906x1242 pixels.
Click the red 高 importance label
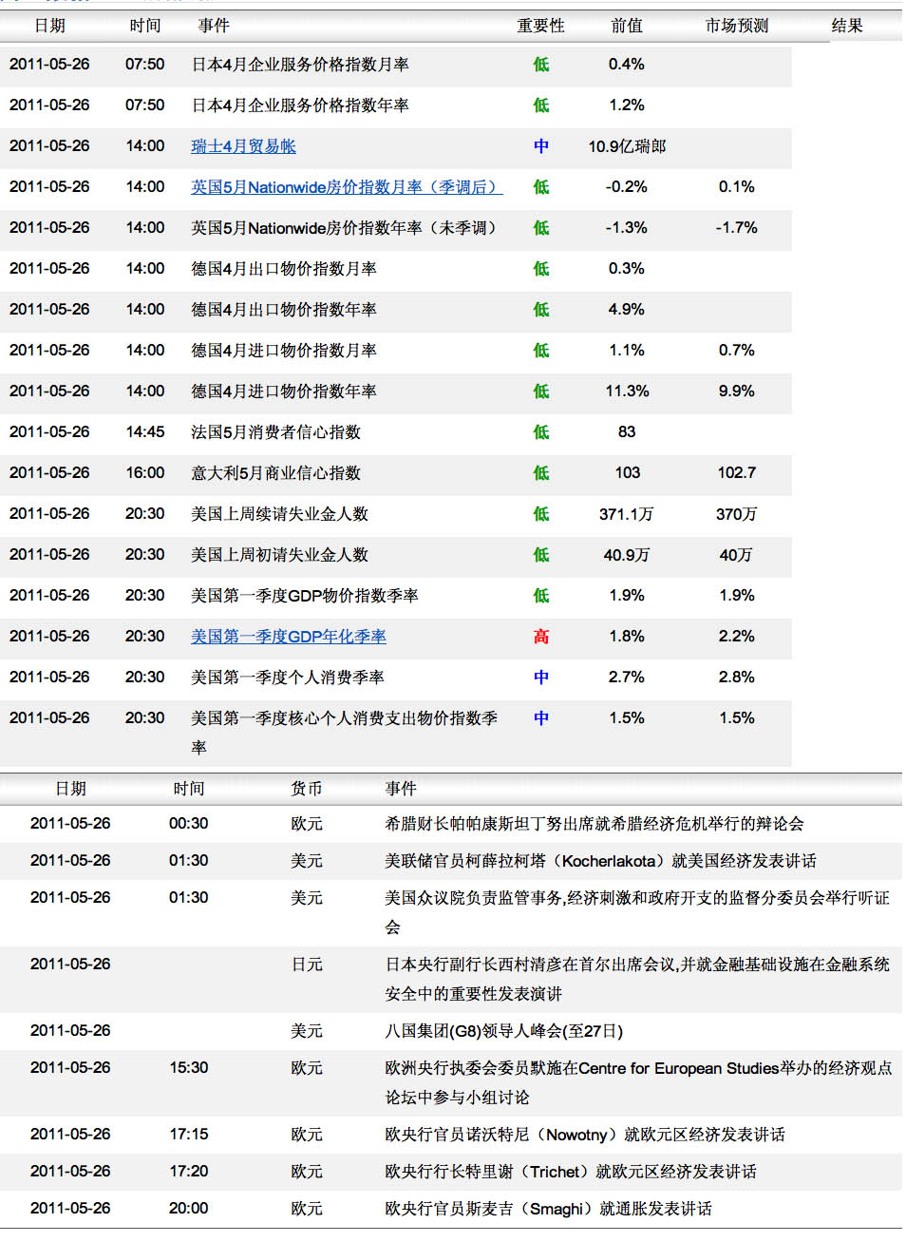[x=541, y=637]
